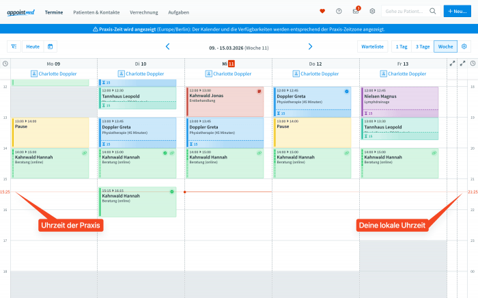
Task: Click Charlotte Doppler link under Tuesday
Action: tap(141, 74)
